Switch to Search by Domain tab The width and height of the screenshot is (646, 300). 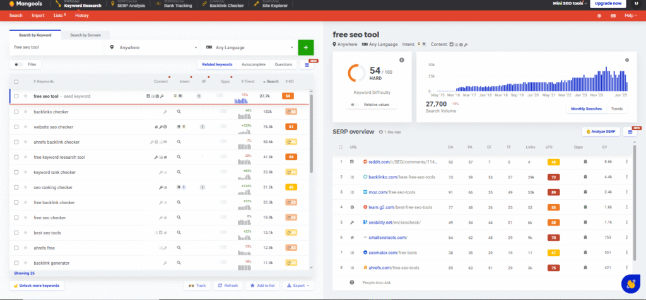85,35
